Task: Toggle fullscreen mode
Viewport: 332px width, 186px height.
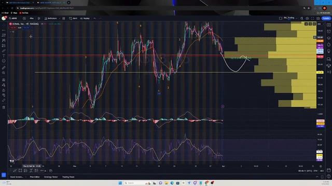Action: [x=312, y=19]
